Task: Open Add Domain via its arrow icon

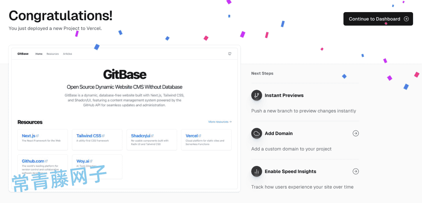Action: pyautogui.click(x=356, y=134)
